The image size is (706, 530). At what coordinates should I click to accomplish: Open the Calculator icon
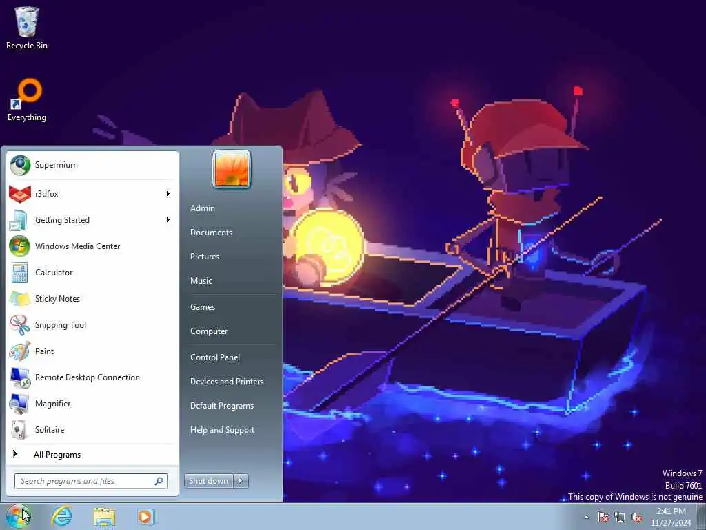(x=20, y=273)
